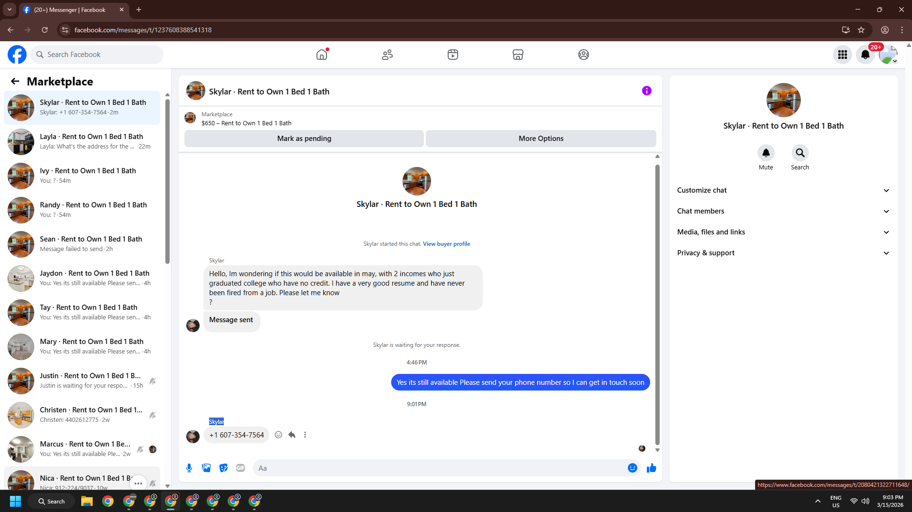Click the Aa message input field

click(x=441, y=468)
